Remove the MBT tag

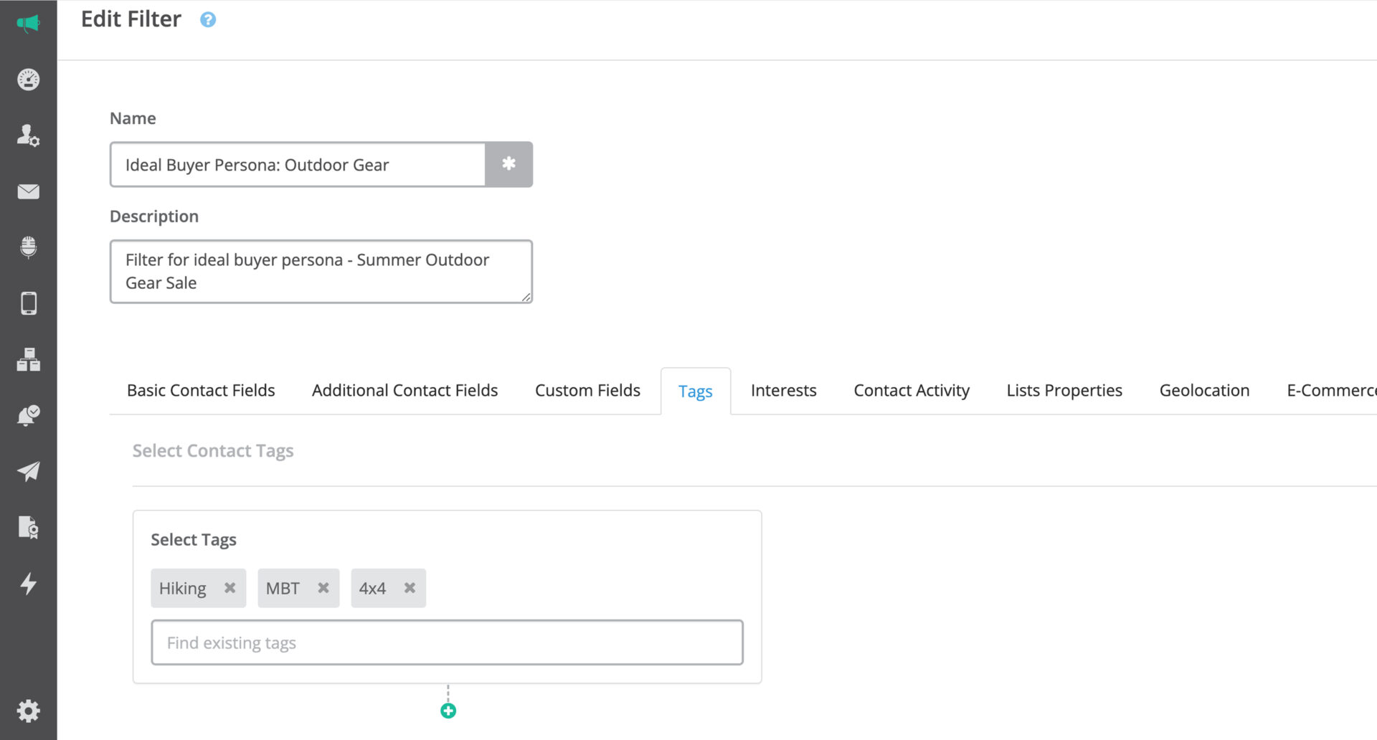click(323, 587)
